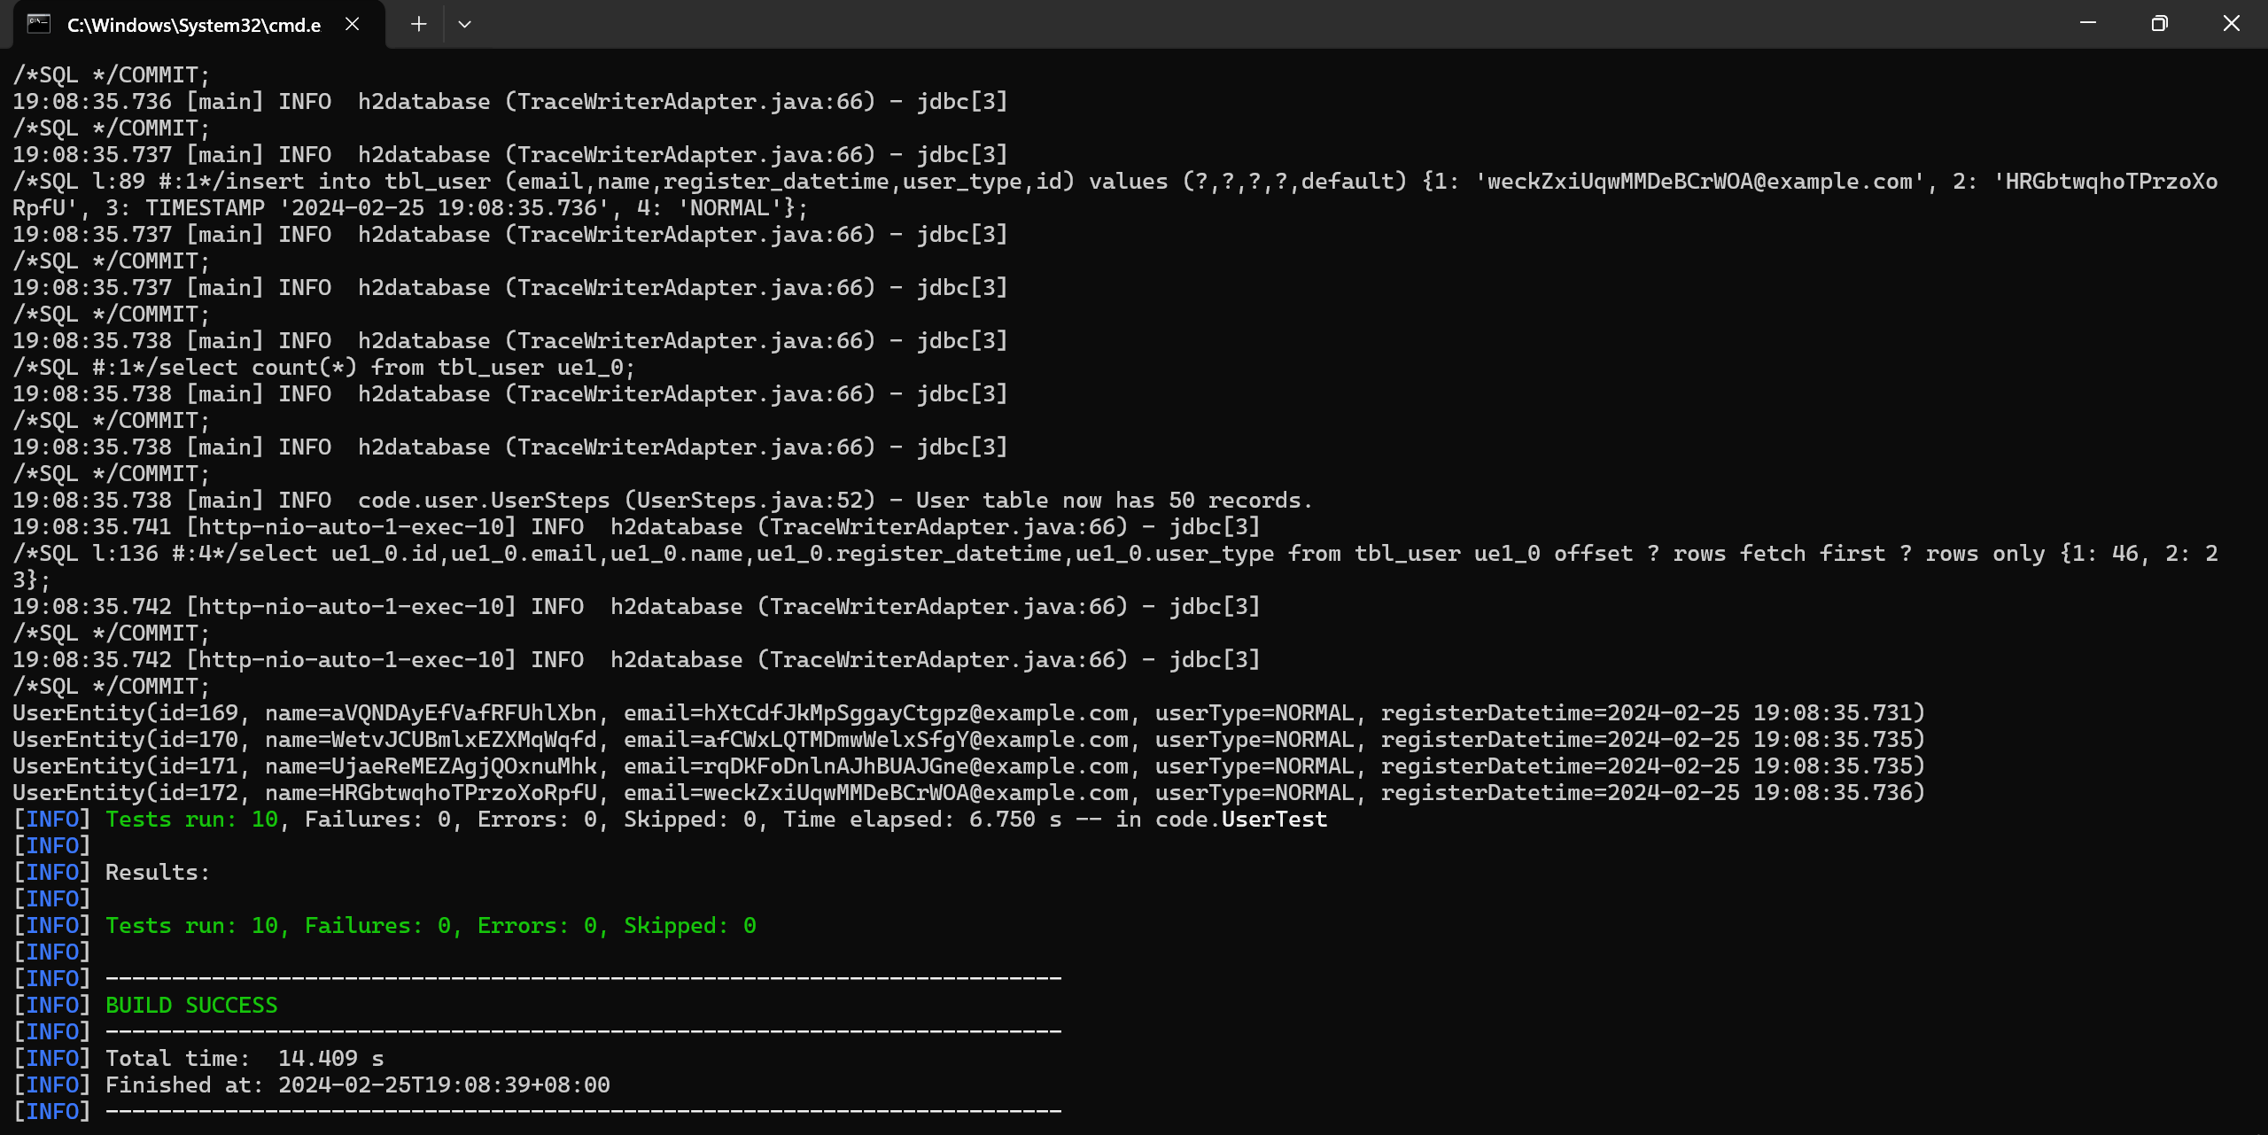Screen dimensions: 2268x1135
Task: Click 'offset ? rows fetch first' in select query
Action: (x=1720, y=553)
